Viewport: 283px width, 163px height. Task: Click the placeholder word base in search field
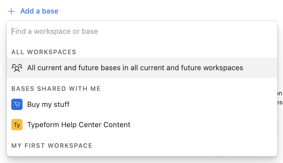[90, 31]
